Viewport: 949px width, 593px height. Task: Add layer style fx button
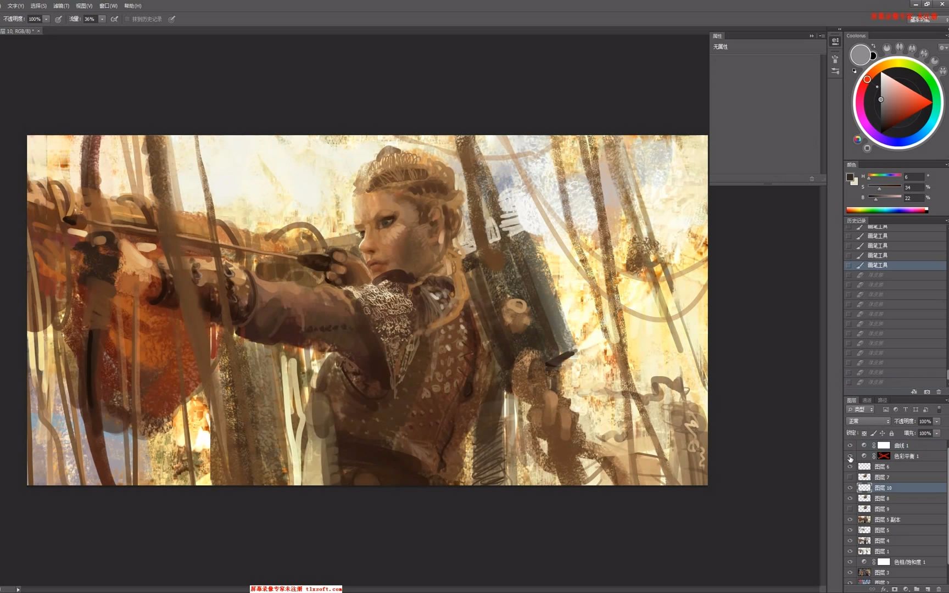tap(884, 589)
